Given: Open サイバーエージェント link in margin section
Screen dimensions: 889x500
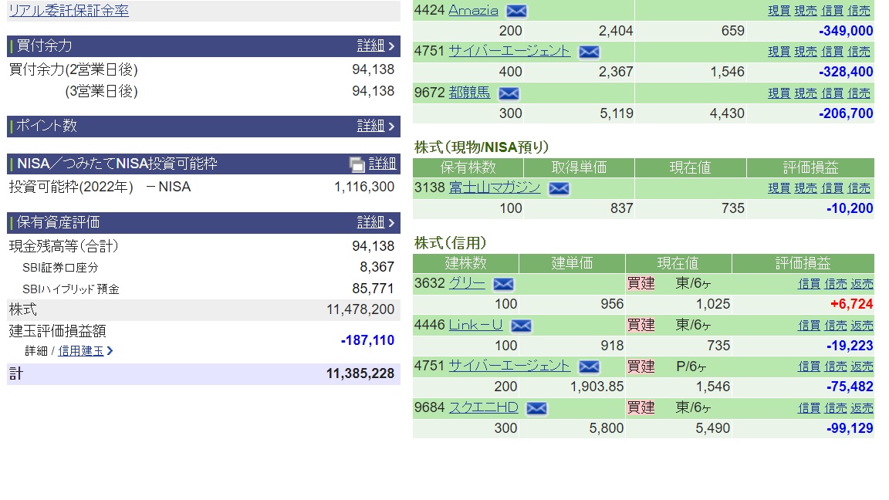Looking at the screenshot, I should pos(509,367).
